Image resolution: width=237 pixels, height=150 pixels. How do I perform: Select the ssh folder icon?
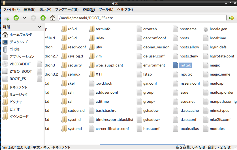(x=64, y=92)
